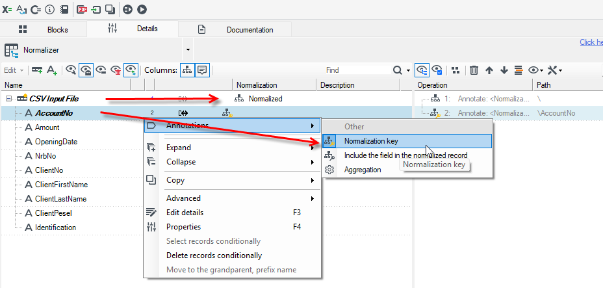Open the search options dropdown arrow
Viewport: 603px width, 288px height.
pyautogui.click(x=408, y=70)
